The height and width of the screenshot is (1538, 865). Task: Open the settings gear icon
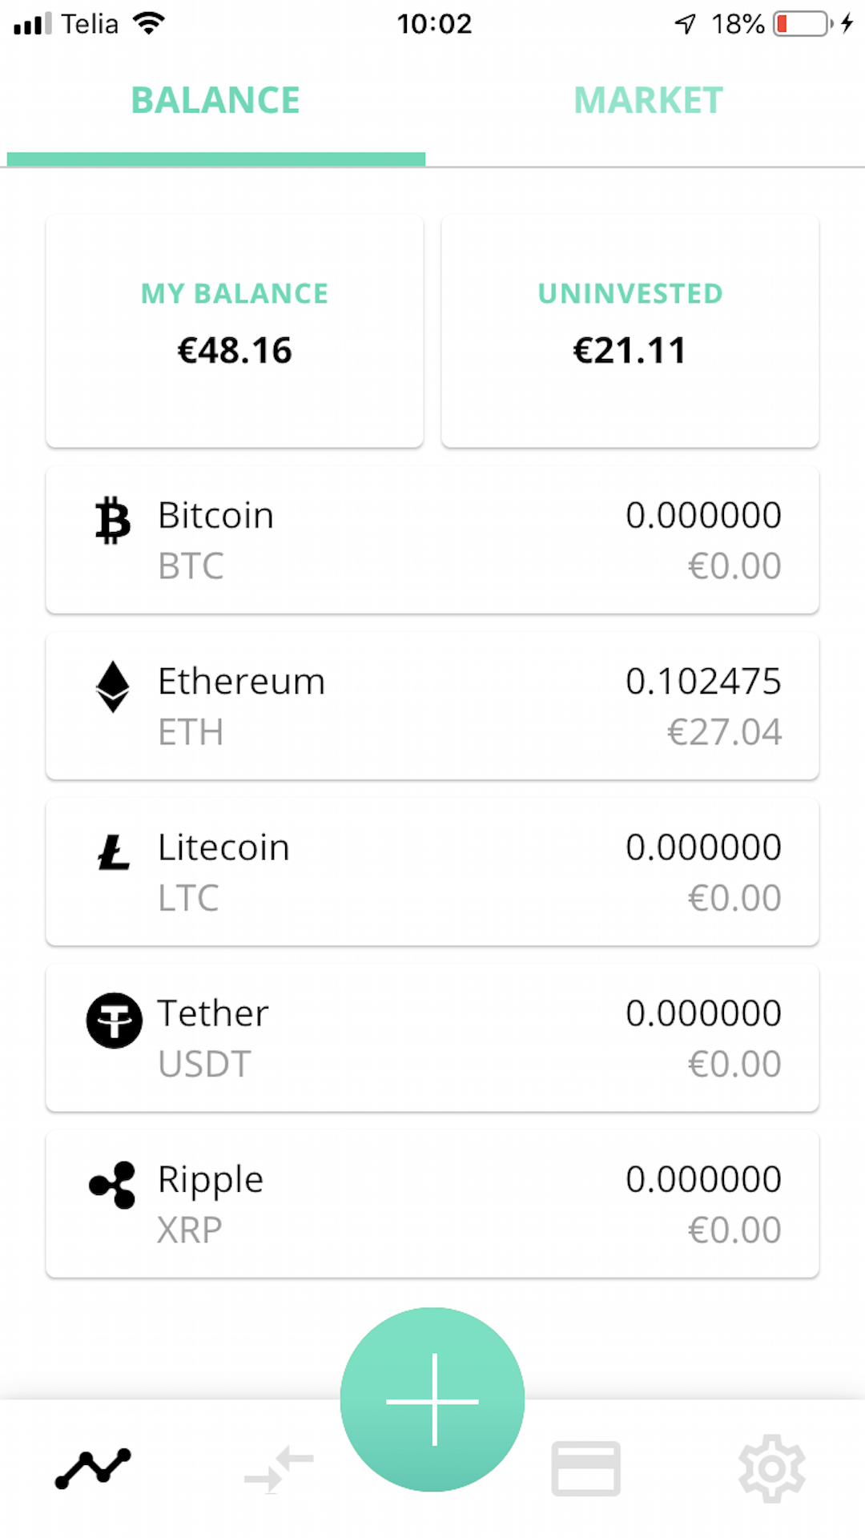771,1468
